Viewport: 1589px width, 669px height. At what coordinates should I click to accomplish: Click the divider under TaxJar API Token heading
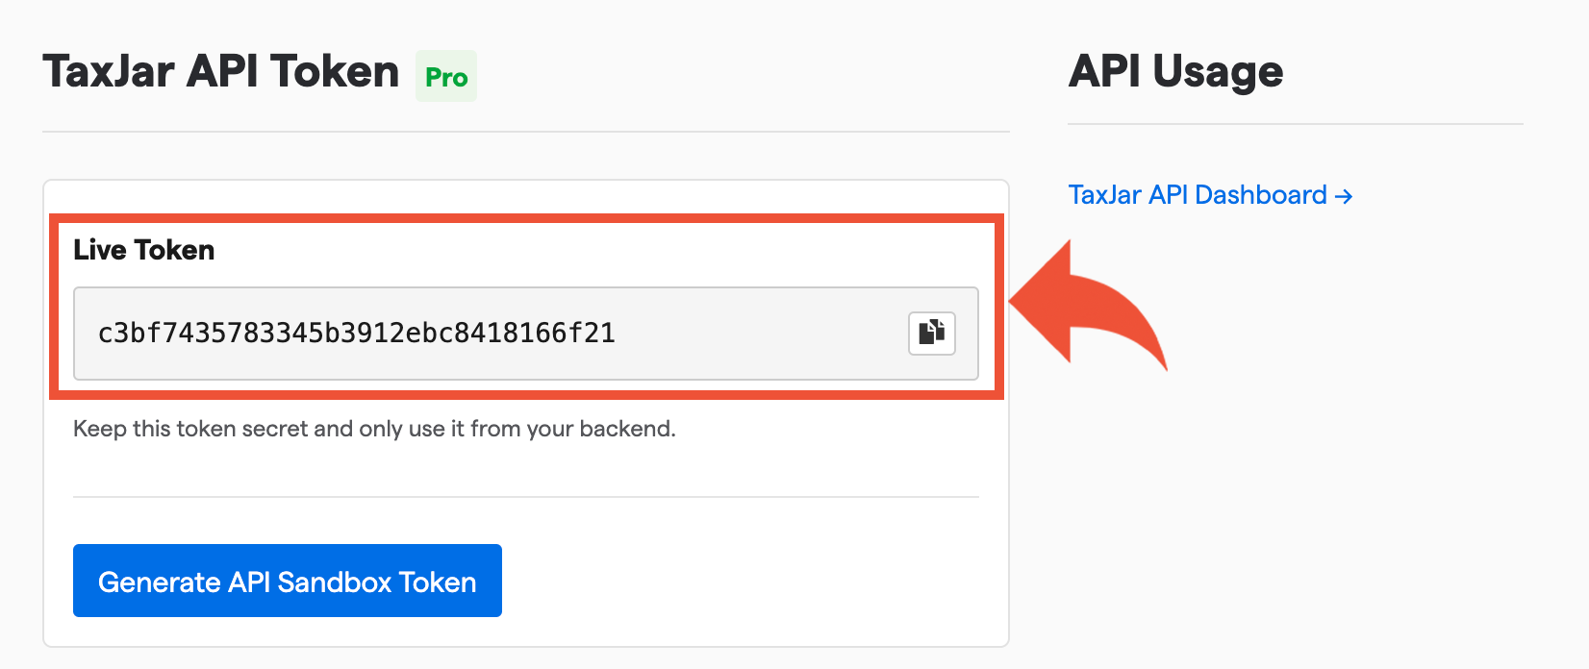(525, 132)
